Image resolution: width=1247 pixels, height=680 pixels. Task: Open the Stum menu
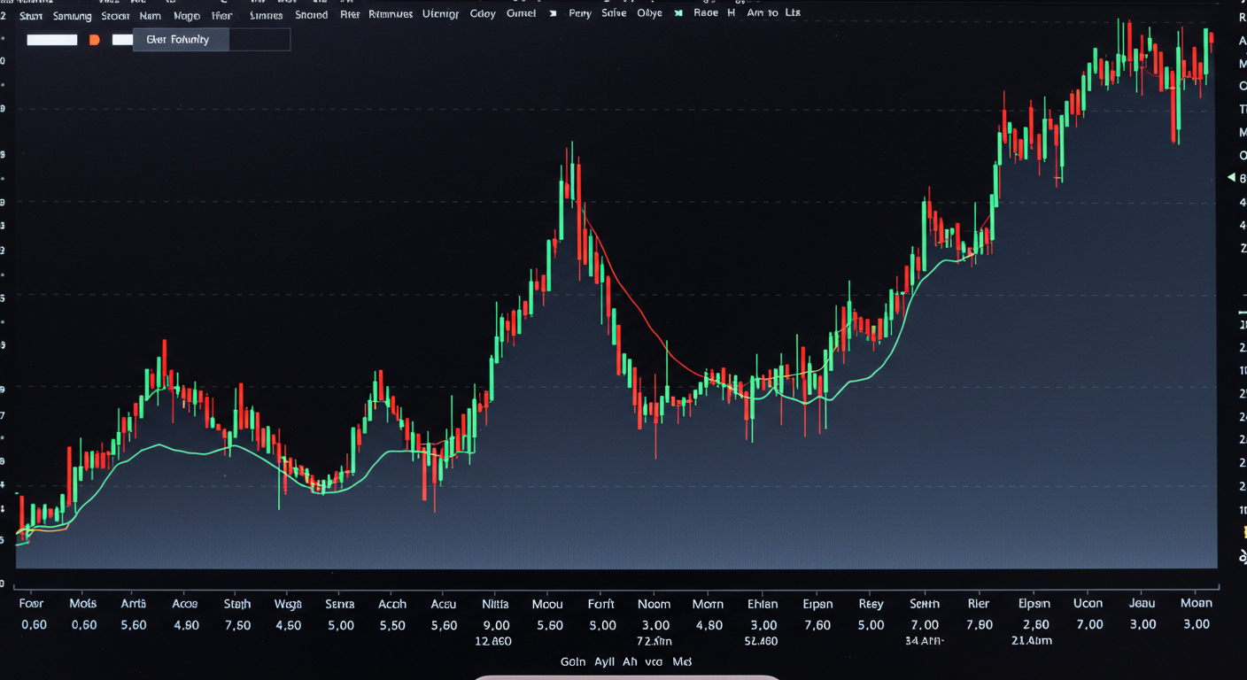pyautogui.click(x=30, y=15)
